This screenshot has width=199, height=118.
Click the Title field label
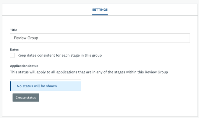click(x=14, y=30)
